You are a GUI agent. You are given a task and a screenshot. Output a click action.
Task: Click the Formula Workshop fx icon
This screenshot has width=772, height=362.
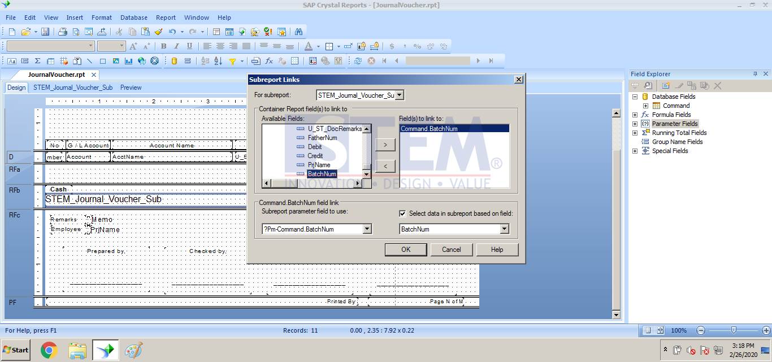pyautogui.click(x=269, y=61)
